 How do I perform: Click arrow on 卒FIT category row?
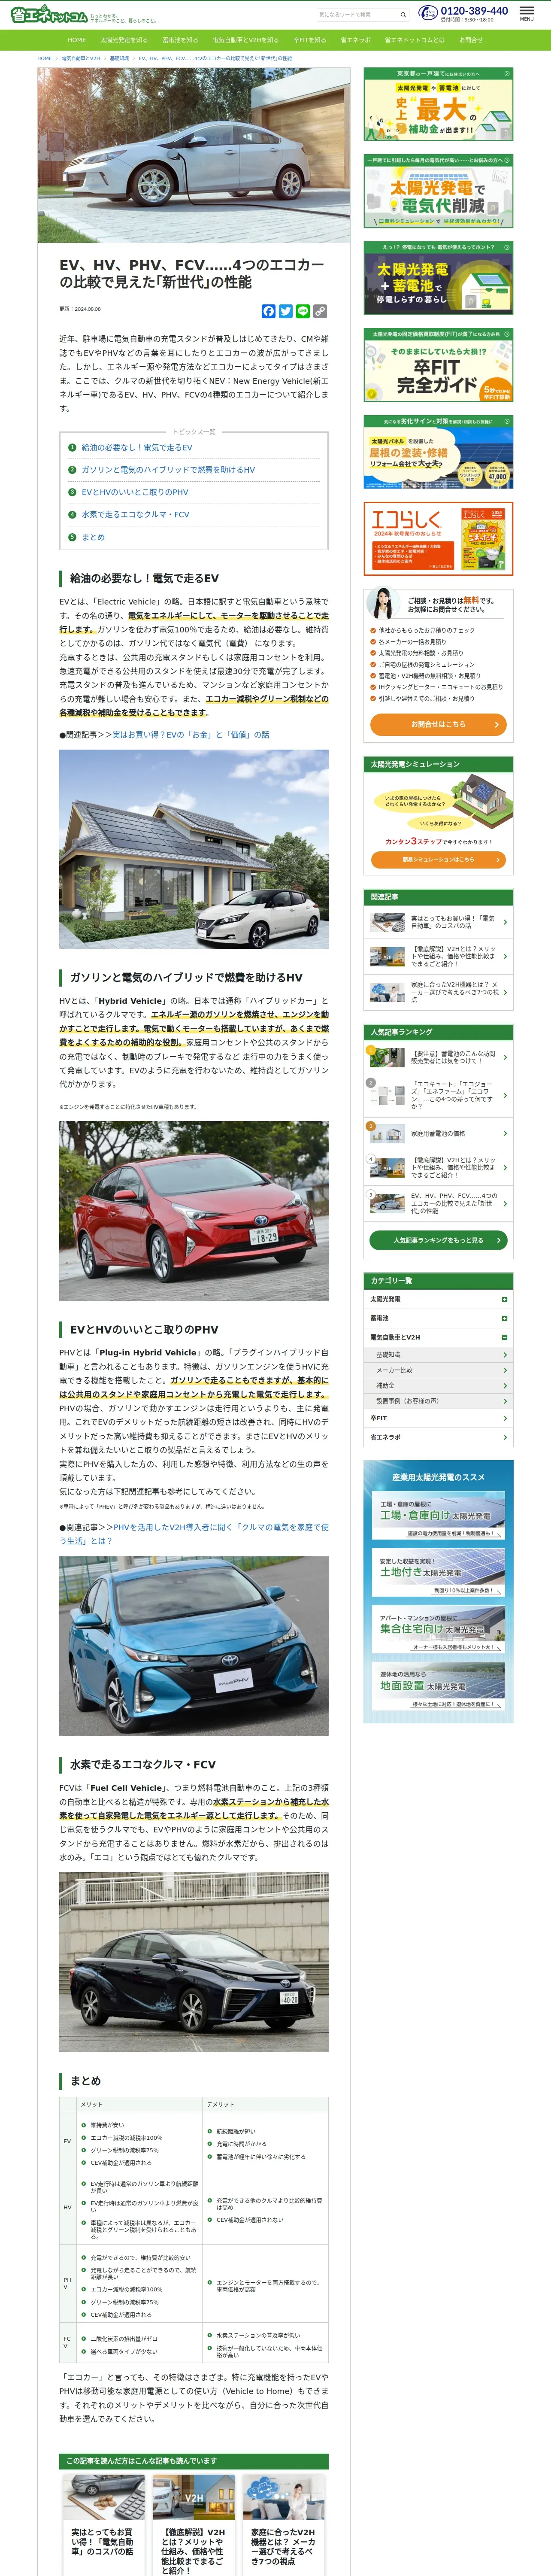click(x=505, y=1418)
